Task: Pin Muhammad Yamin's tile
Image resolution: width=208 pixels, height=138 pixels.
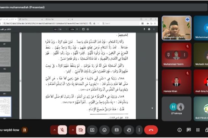Action: pyautogui.click(x=168, y=55)
